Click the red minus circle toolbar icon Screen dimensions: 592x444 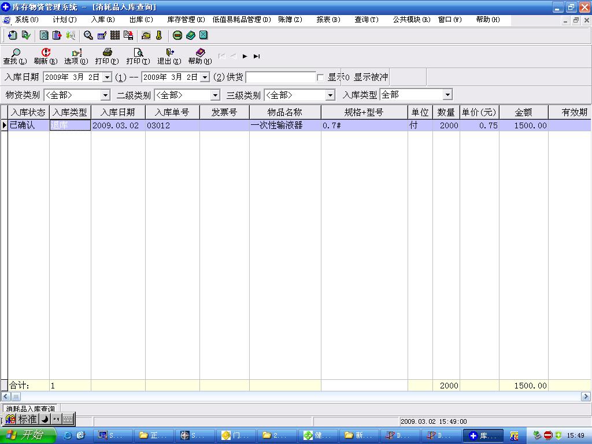pyautogui.click(x=177, y=35)
